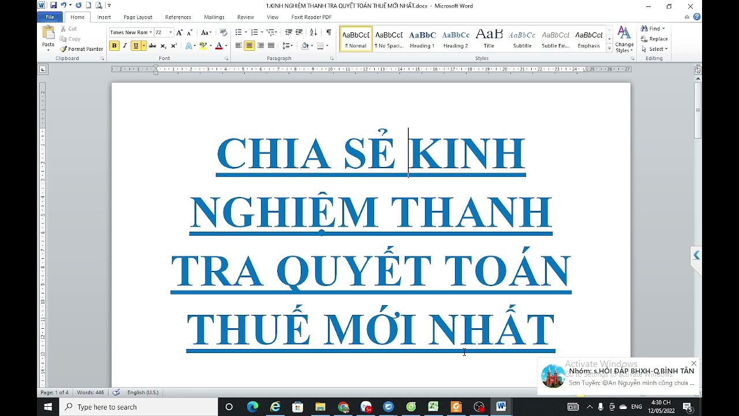This screenshot has height=416, width=739.
Task: Open the File tab
Action: coord(50,17)
